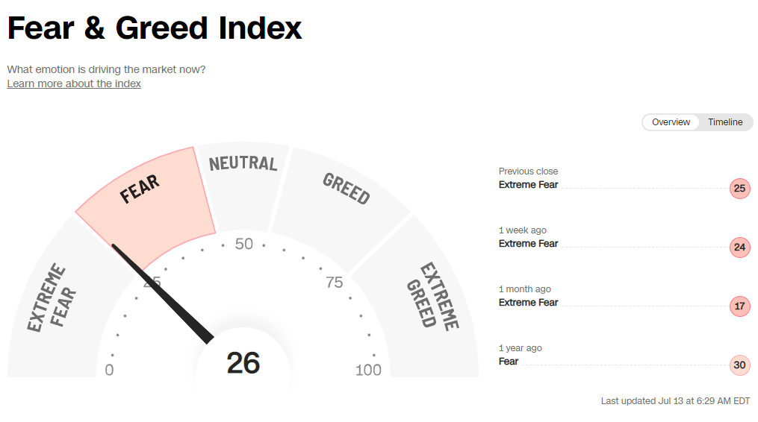Viewport: 758px width, 422px height.
Task: Click the '1 year ago' Fear label
Action: [509, 362]
